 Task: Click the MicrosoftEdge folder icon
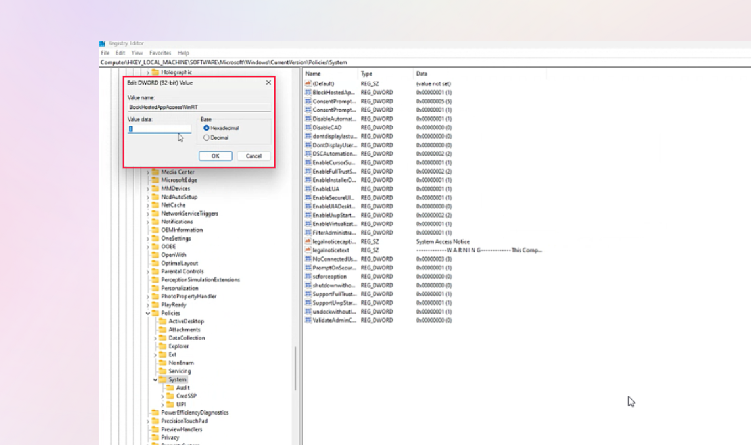[x=155, y=180]
